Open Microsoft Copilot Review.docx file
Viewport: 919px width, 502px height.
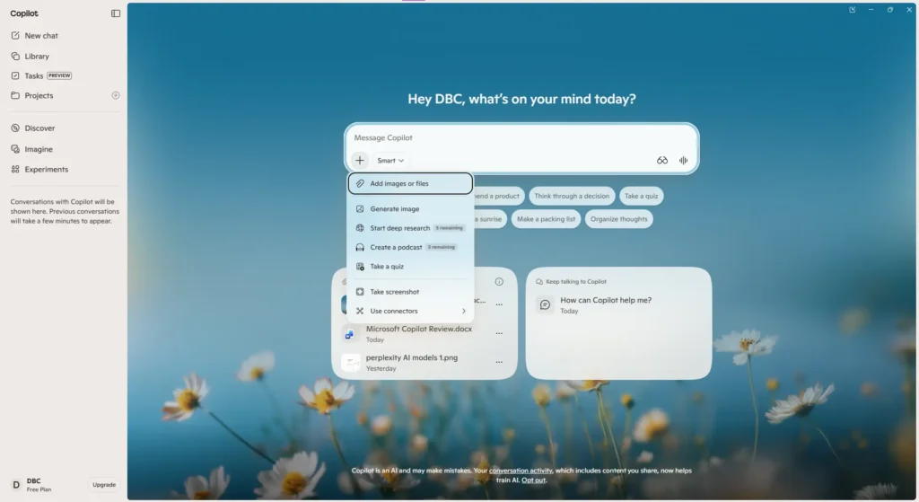point(418,334)
